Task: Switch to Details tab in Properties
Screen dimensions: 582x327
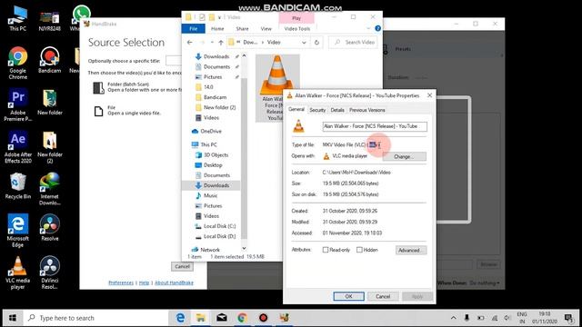Action: point(337,110)
